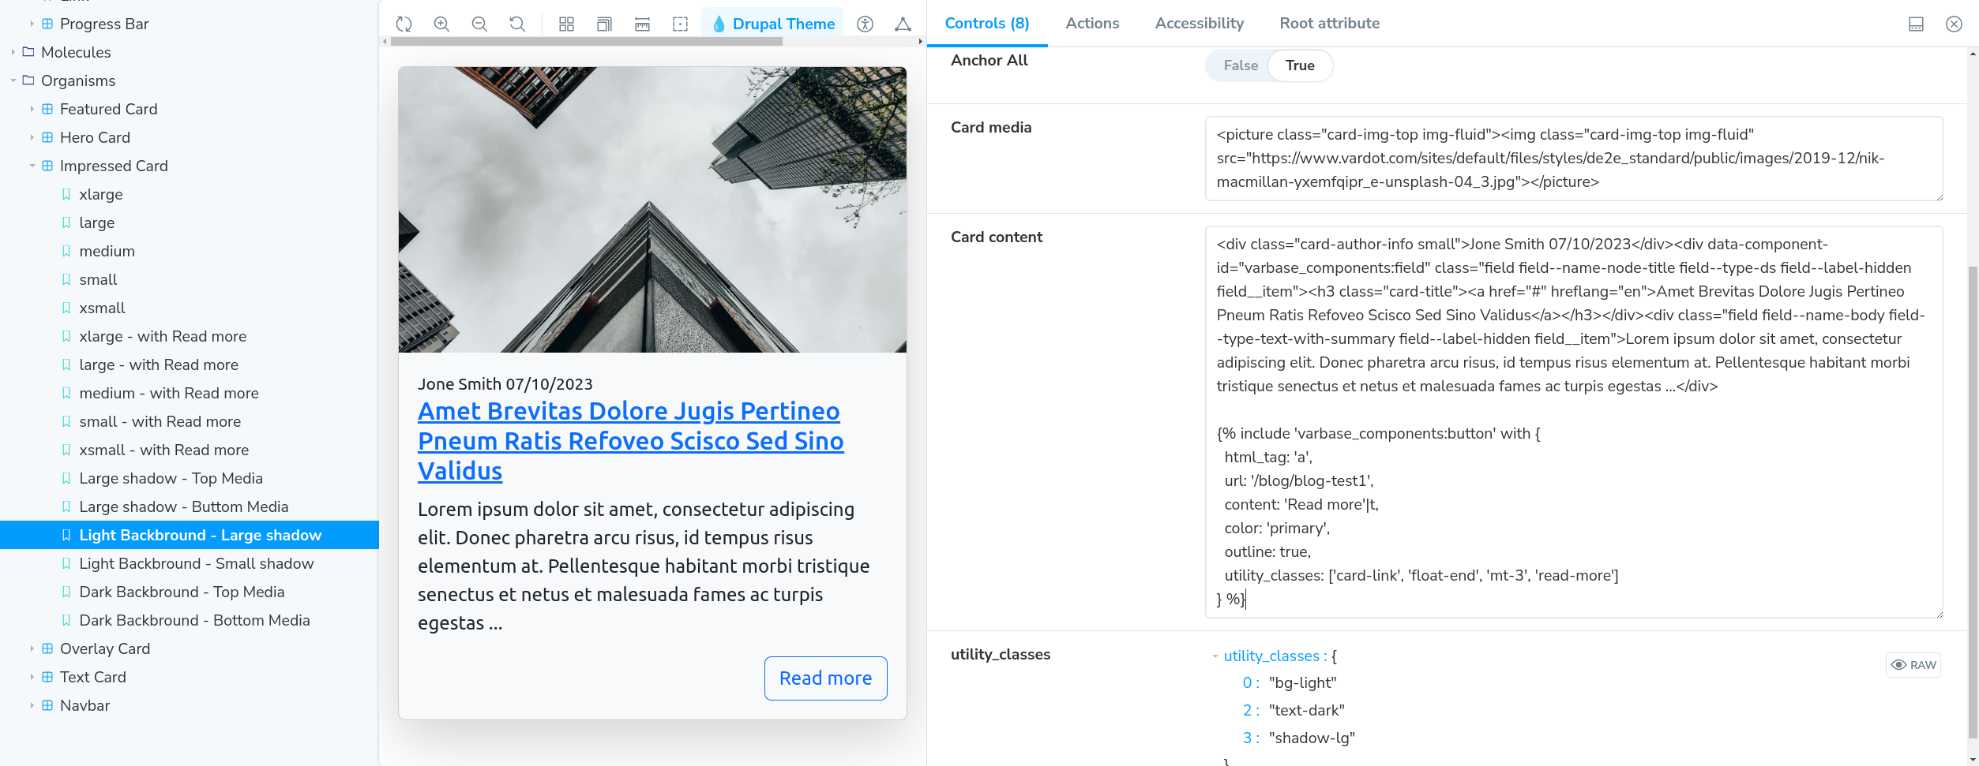Click the xsmall story bookmark icon

coord(66,308)
